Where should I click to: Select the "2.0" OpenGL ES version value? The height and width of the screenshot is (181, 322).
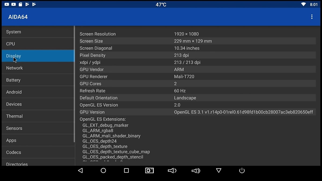coord(177,105)
